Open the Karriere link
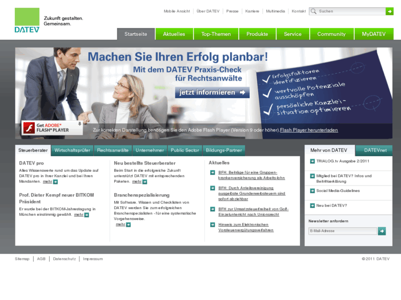 252,11
